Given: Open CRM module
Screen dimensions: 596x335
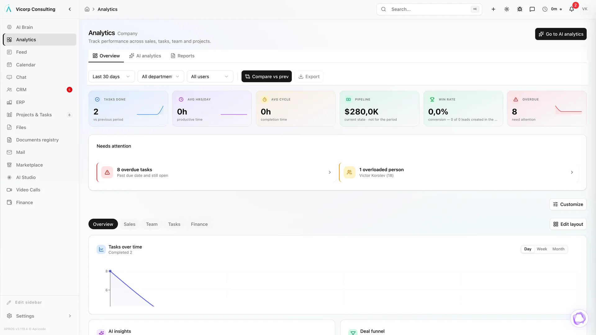Looking at the screenshot, I should pos(39,90).
